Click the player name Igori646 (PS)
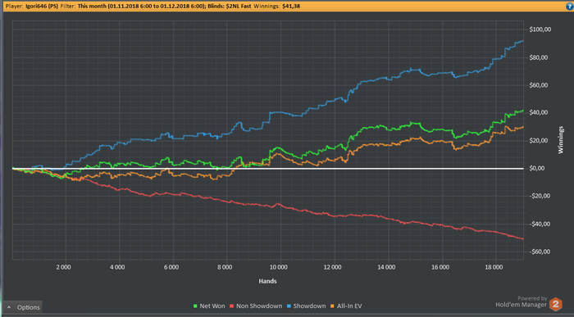This screenshot has width=574, height=317. (42, 7)
